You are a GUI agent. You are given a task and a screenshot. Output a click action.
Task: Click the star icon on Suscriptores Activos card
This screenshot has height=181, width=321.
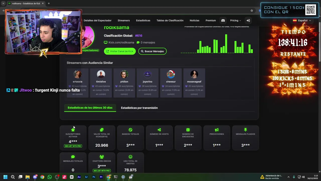[x=73, y=130]
